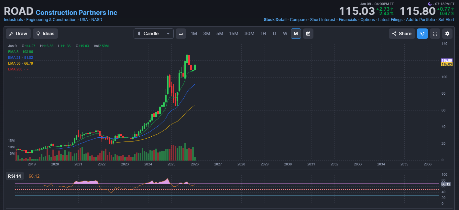Open the Latest Filings link
Viewport: 459px width, 210px height.
390,20
